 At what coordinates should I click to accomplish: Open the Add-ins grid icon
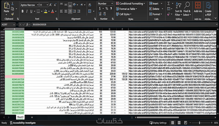[198, 5]
